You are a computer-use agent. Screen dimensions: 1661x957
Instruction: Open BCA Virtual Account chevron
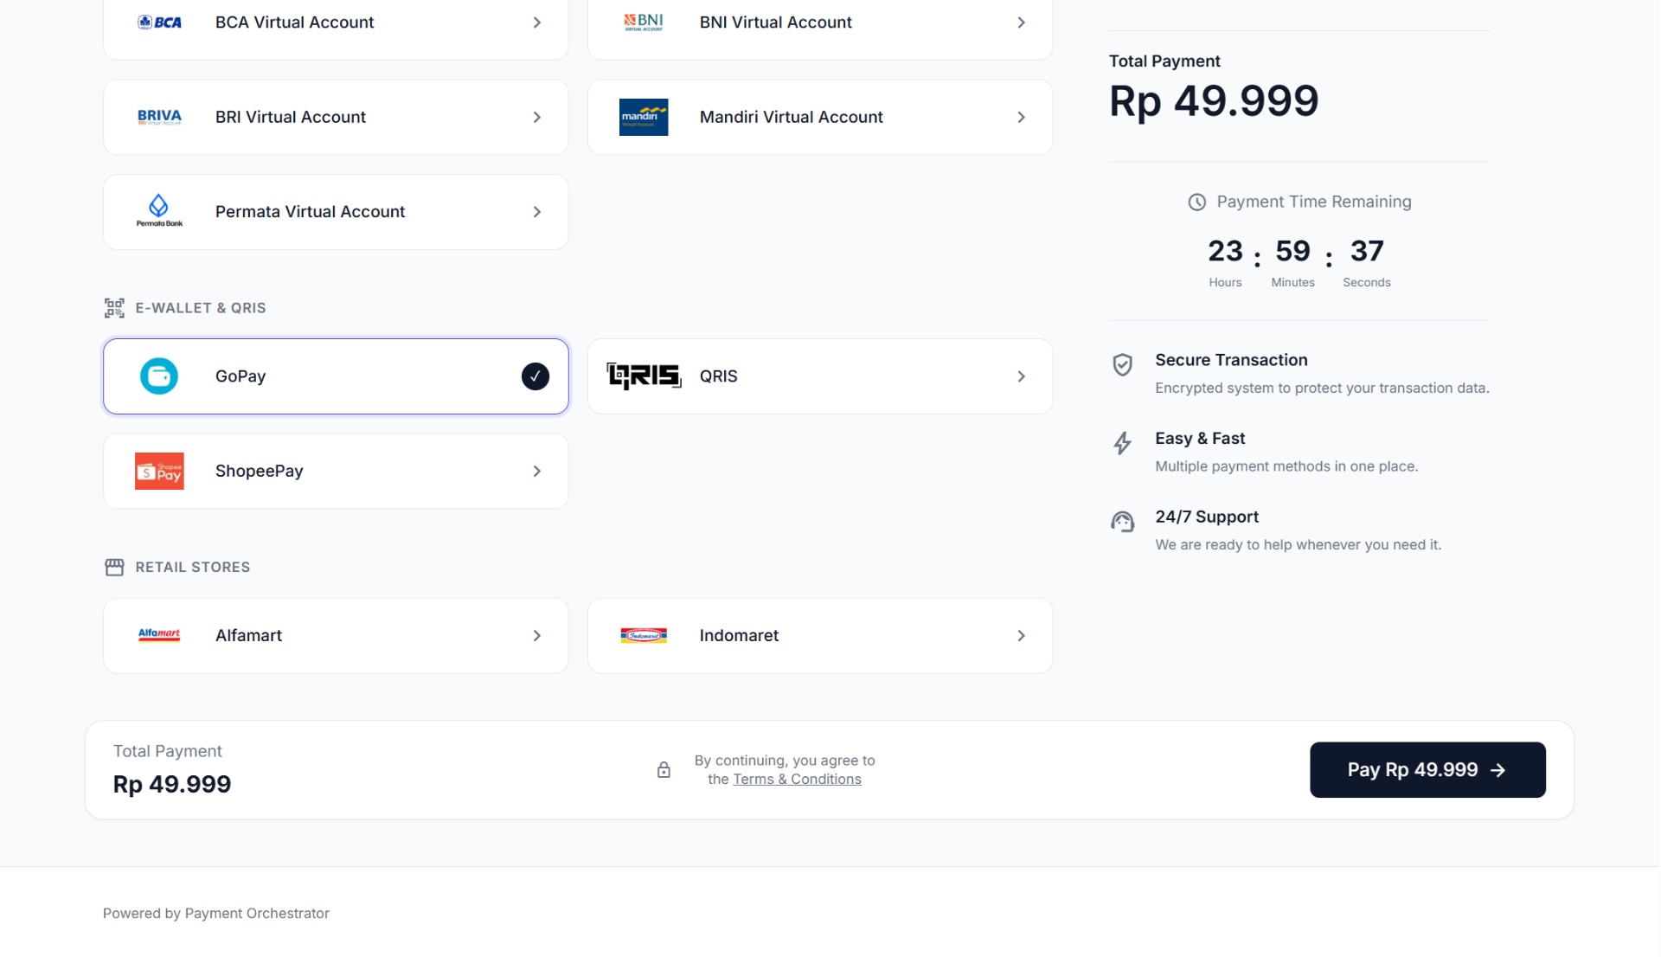point(537,22)
